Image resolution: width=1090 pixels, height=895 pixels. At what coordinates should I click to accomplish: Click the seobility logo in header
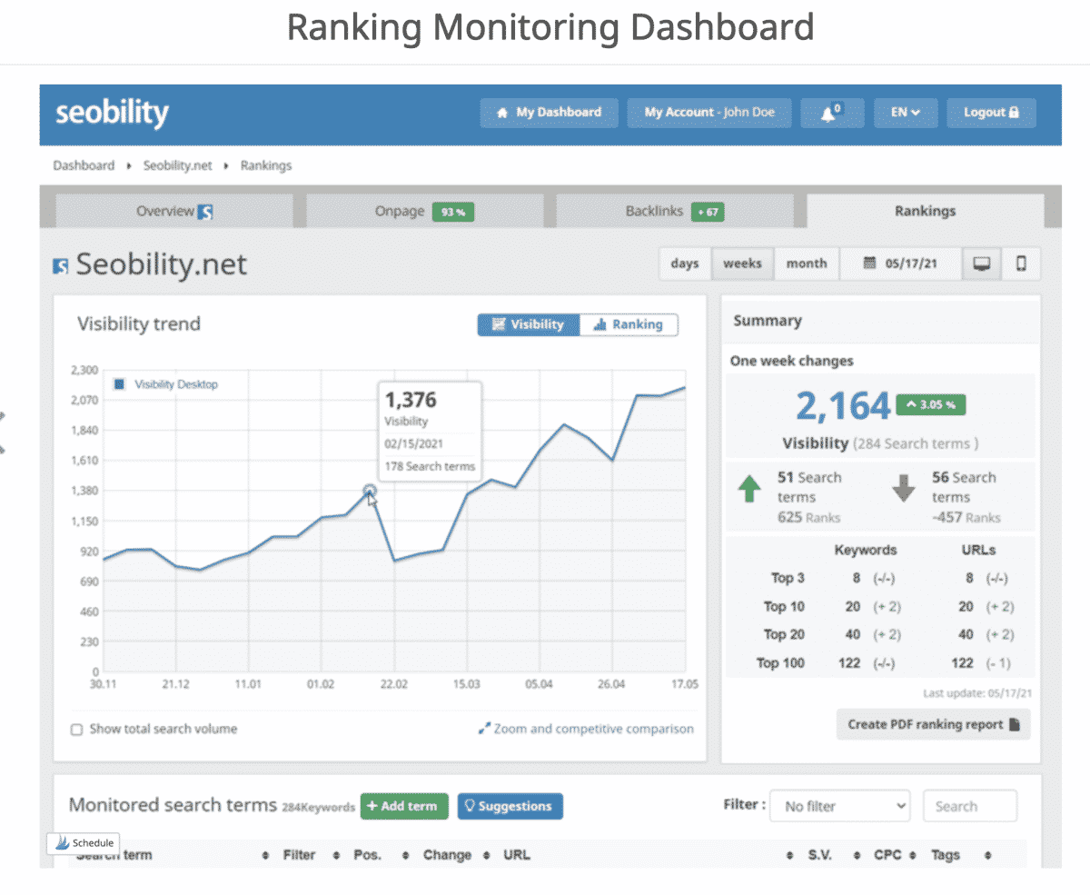(112, 114)
